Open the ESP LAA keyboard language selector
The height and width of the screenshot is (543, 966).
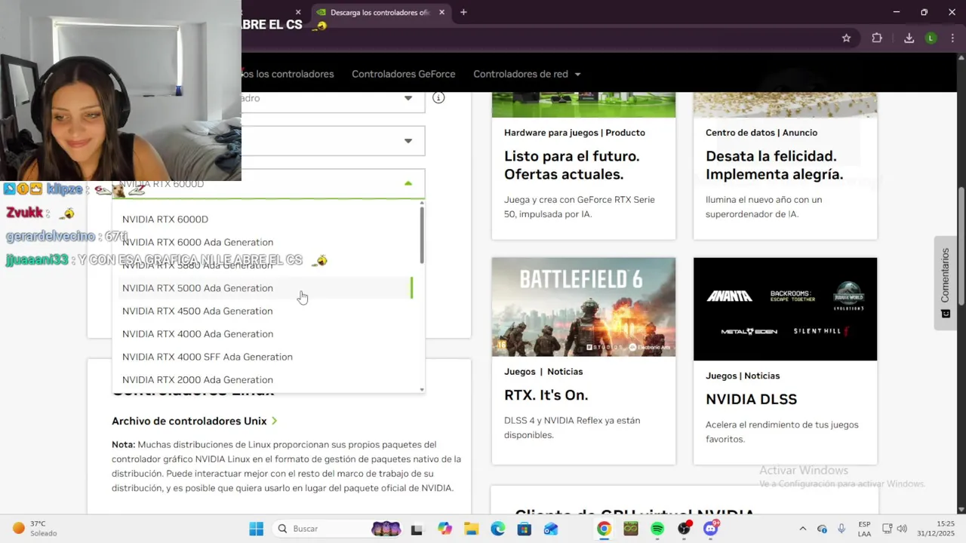tap(864, 529)
